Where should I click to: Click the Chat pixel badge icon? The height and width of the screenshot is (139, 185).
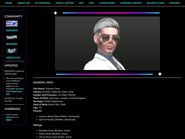click(12, 51)
